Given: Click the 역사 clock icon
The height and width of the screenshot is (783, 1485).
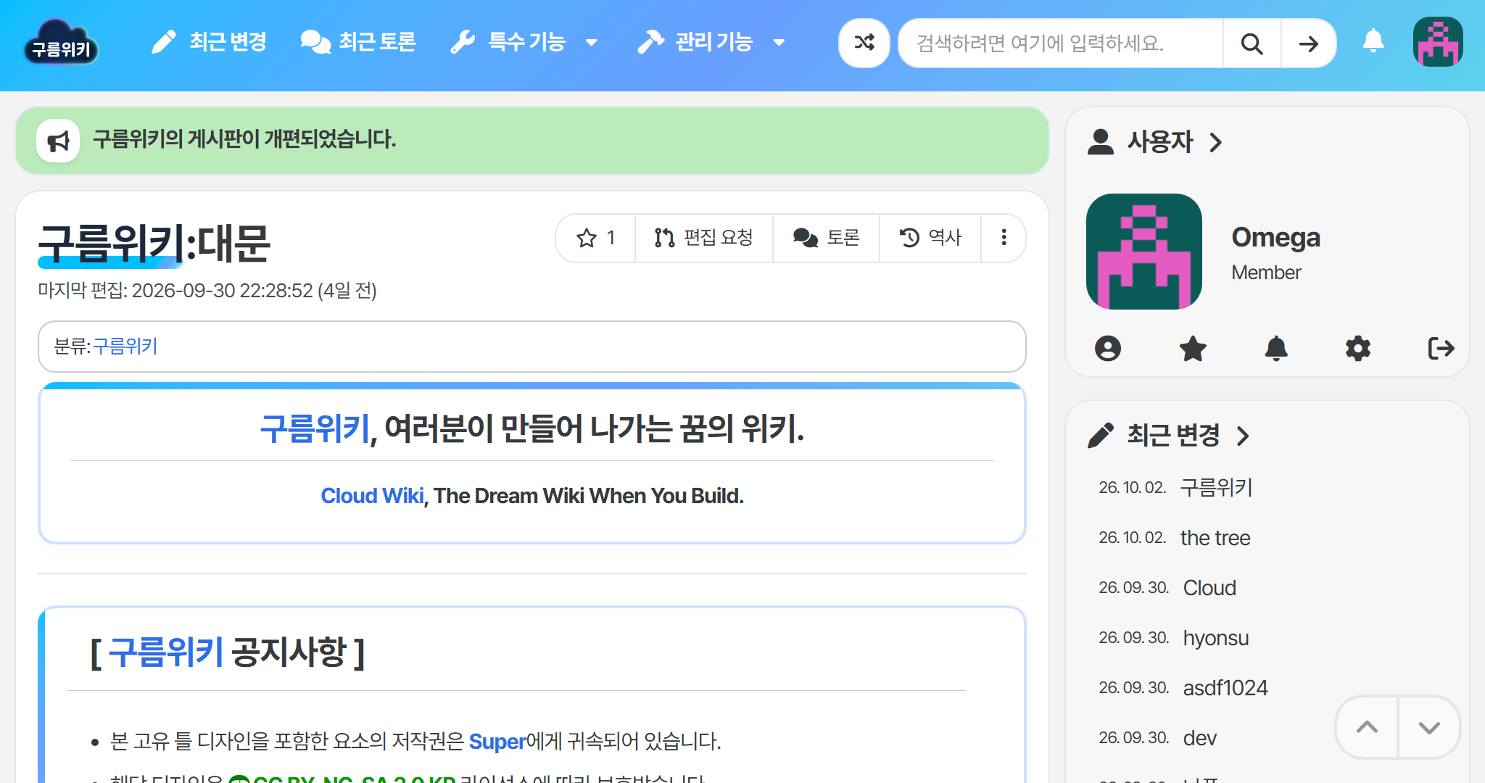Looking at the screenshot, I should (909, 238).
